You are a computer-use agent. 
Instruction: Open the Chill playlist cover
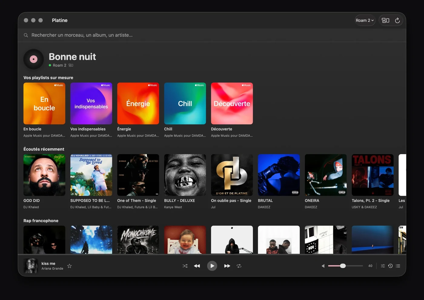click(x=185, y=104)
